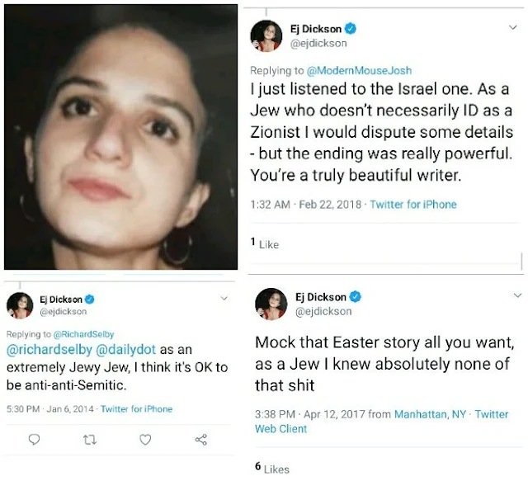
Task: Open the profile avatar on the Easter story tweet
Action: coord(271,304)
